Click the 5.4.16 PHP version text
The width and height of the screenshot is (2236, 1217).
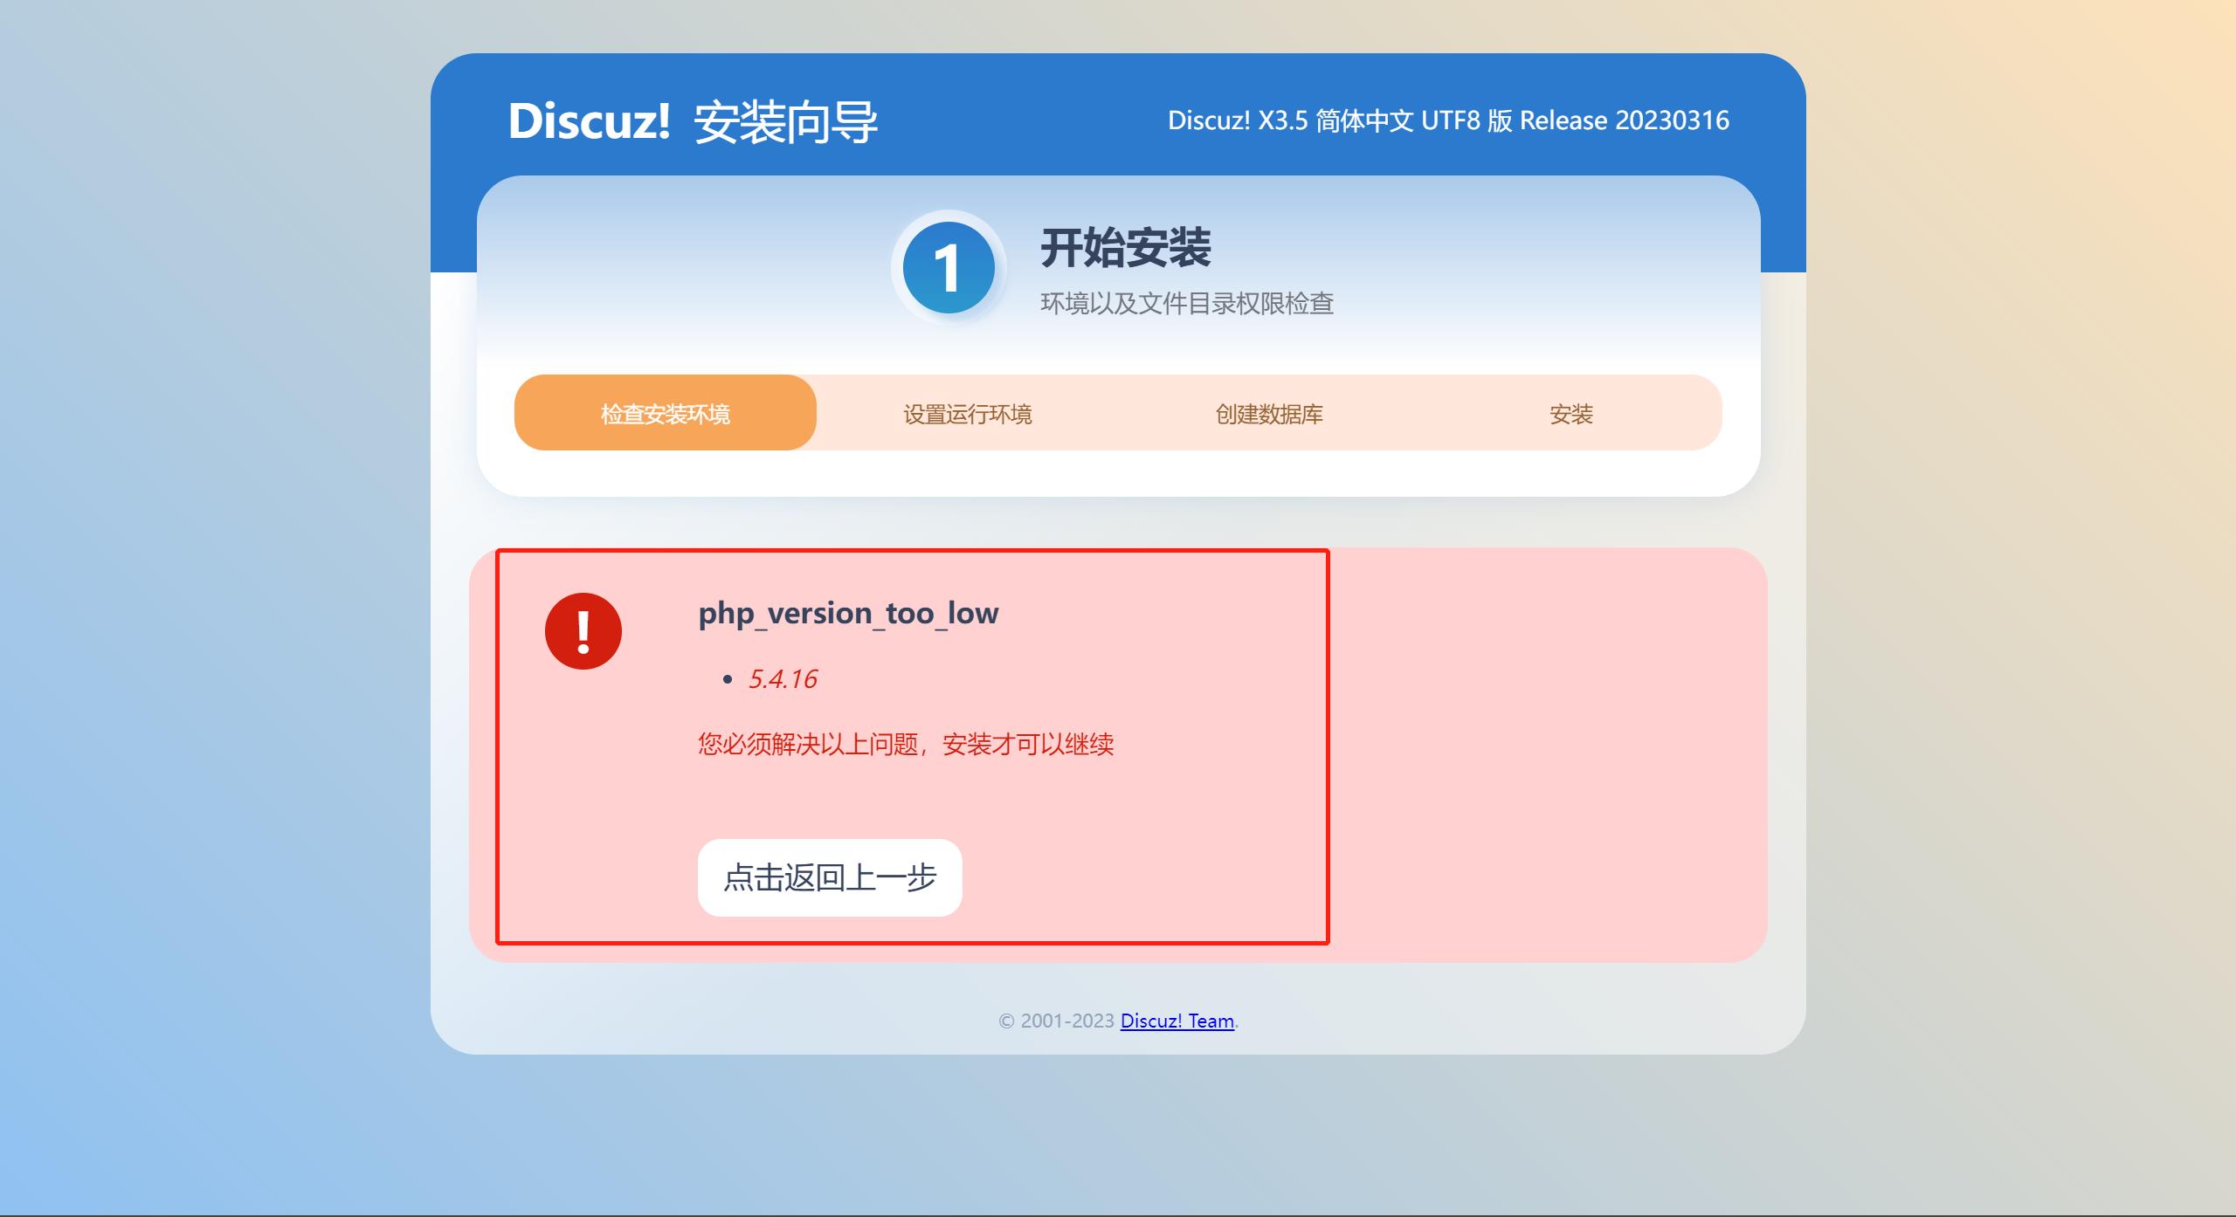(783, 679)
